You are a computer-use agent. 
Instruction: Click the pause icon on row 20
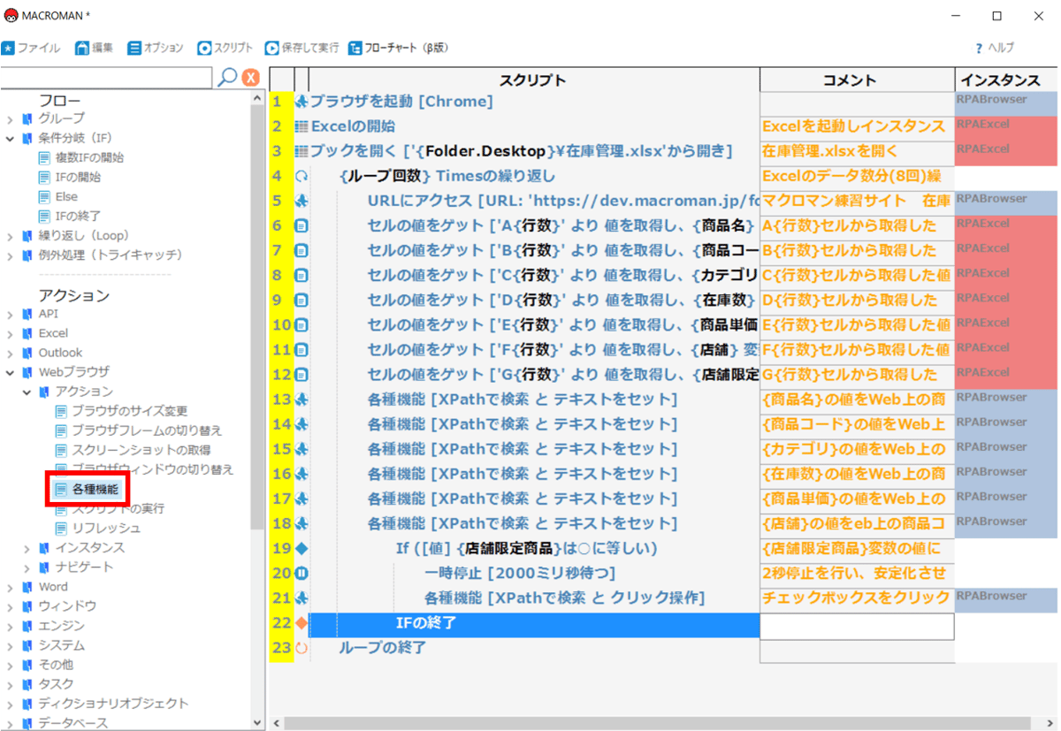click(301, 574)
